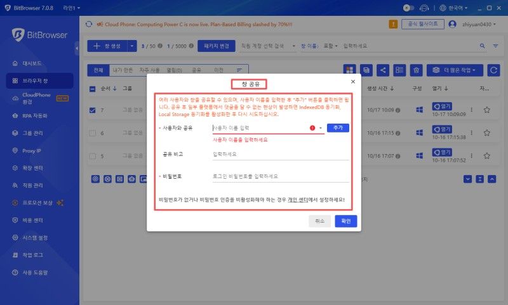Collapse the sidebar with the arrow handle
This screenshot has width=508, height=305.
(x=77, y=49)
